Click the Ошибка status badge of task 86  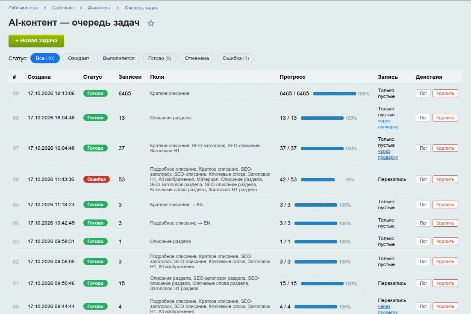click(x=97, y=179)
